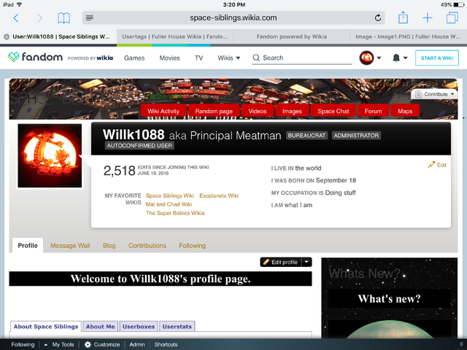Open the Maps red button
The width and height of the screenshot is (467, 350).
pyautogui.click(x=405, y=111)
